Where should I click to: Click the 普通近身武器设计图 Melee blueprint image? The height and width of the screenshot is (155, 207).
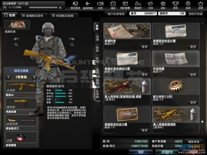[x=127, y=59]
